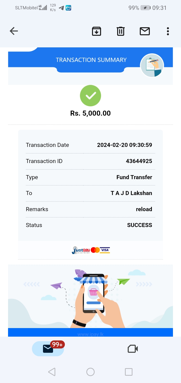
Task: Tap the JustPay logo
Action: [80, 250]
